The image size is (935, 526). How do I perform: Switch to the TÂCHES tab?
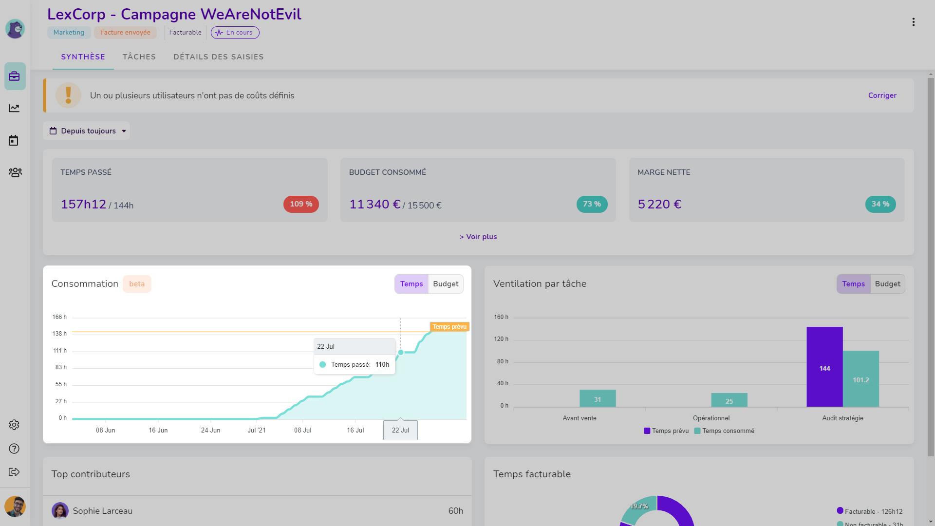[x=139, y=57]
